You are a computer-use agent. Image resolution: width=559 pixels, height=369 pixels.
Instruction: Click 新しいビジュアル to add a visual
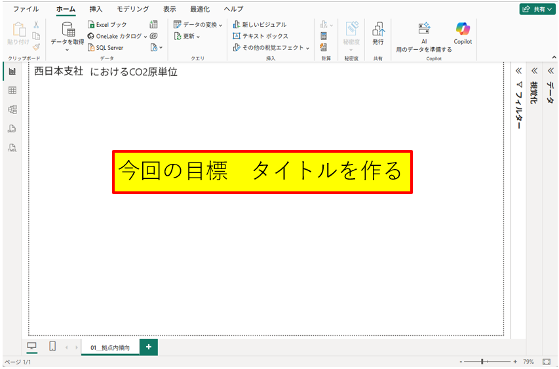260,25
